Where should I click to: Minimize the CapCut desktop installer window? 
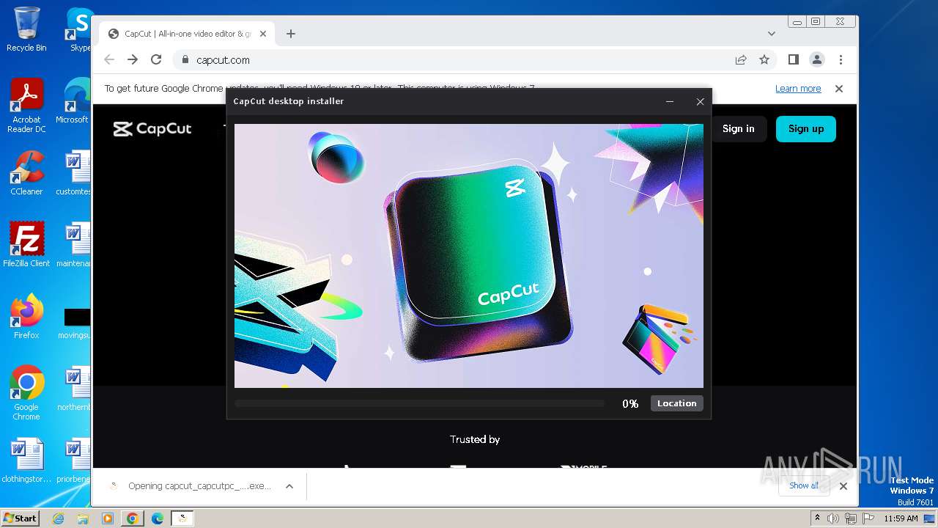(x=669, y=101)
